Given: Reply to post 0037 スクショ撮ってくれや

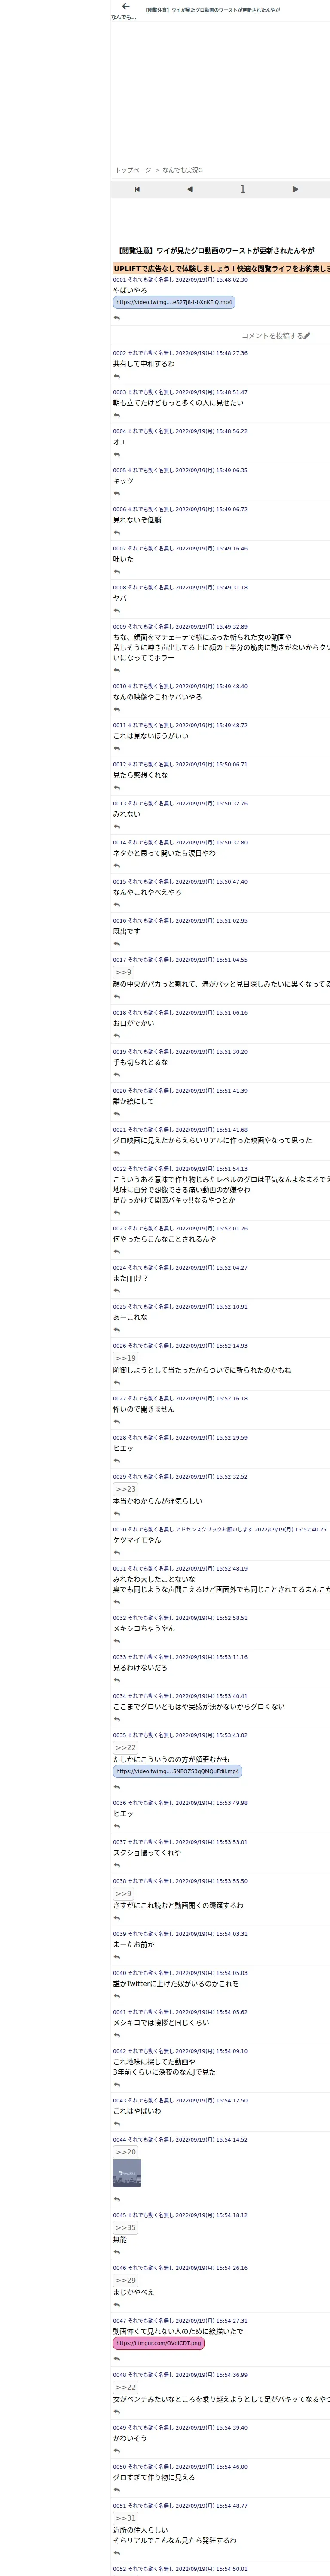Looking at the screenshot, I should pyautogui.click(x=117, y=1865).
